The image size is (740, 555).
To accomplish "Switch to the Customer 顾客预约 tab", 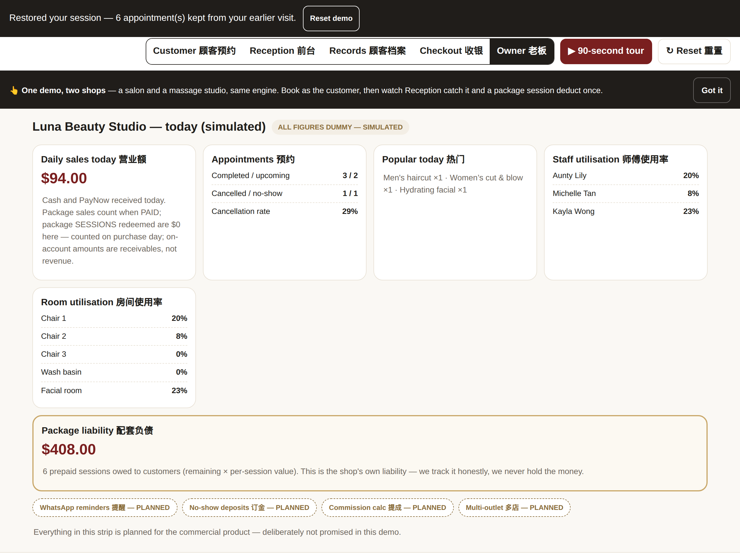I will [194, 51].
